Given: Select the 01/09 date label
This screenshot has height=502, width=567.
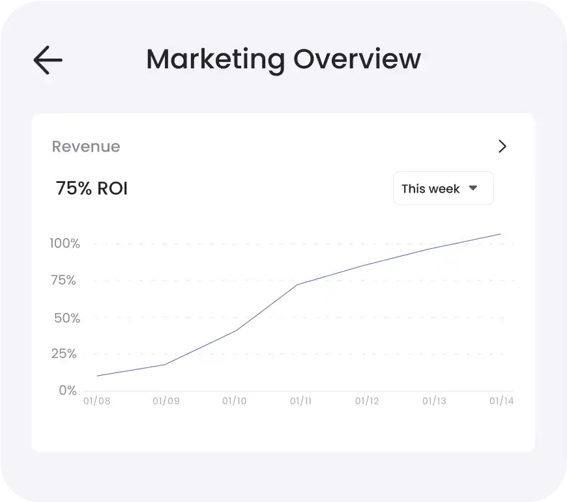Looking at the screenshot, I should pos(166,401).
